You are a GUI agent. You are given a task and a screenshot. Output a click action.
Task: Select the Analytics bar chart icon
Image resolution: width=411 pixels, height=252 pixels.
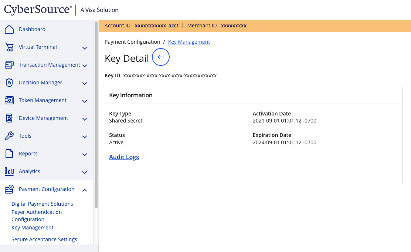click(x=9, y=171)
